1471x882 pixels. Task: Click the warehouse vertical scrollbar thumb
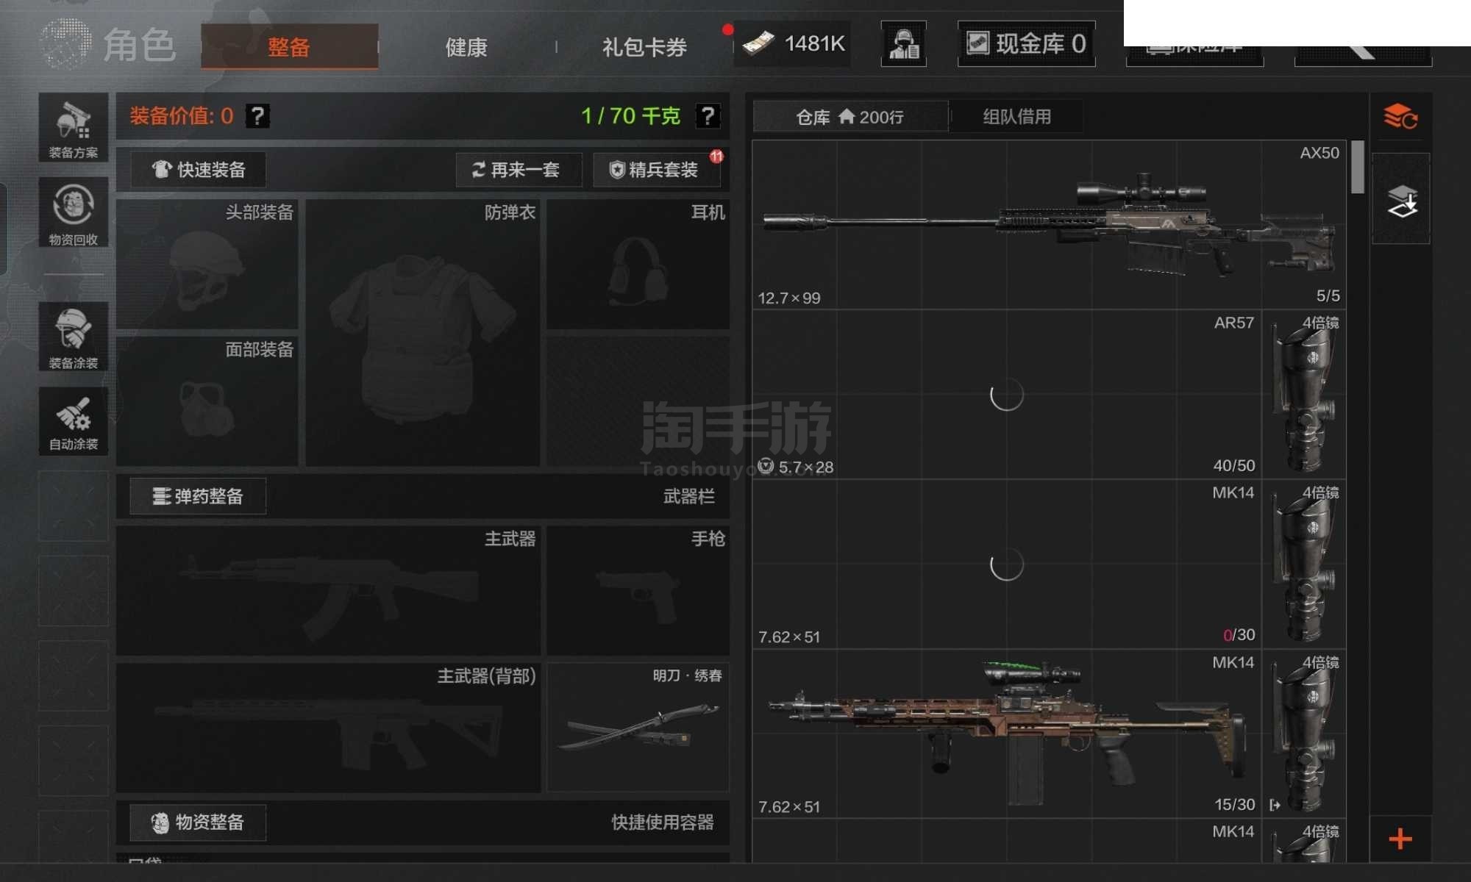tap(1358, 167)
